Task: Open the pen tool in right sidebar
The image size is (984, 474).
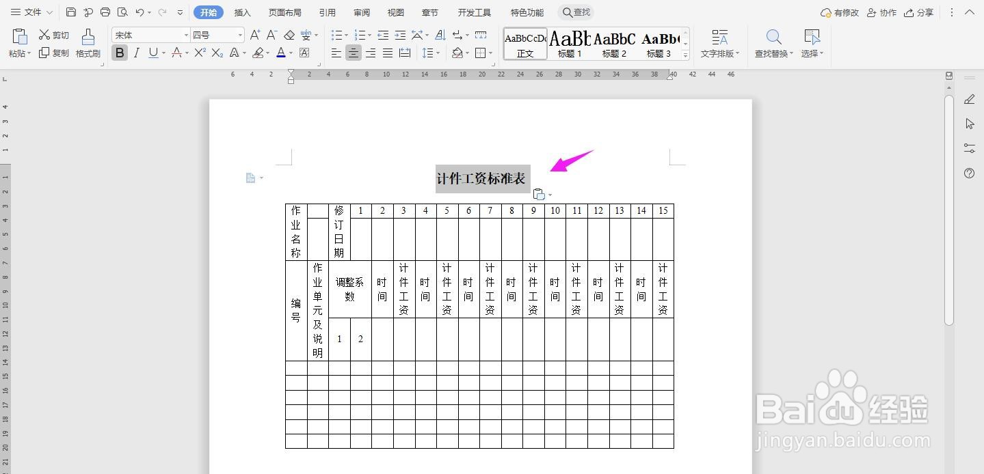Action: pyautogui.click(x=969, y=99)
